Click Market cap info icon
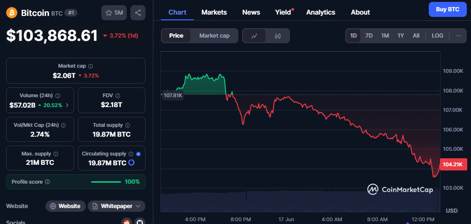The width and height of the screenshot is (471, 224). click(x=91, y=66)
